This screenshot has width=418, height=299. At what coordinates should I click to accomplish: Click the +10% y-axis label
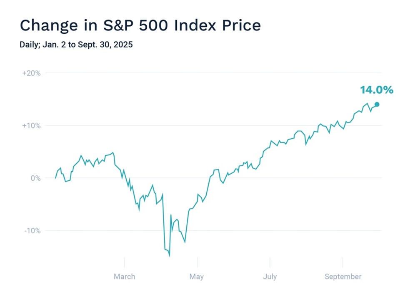tap(31, 126)
